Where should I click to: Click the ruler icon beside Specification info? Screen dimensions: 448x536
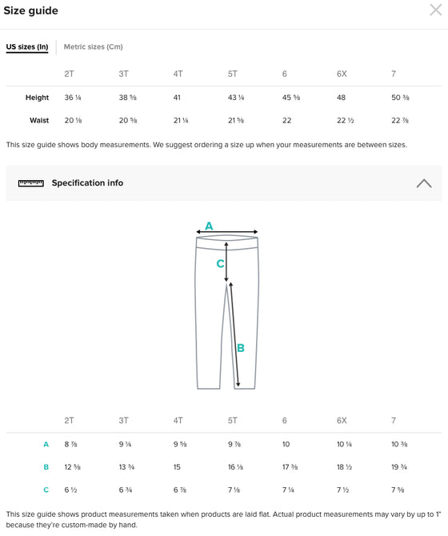[30, 183]
